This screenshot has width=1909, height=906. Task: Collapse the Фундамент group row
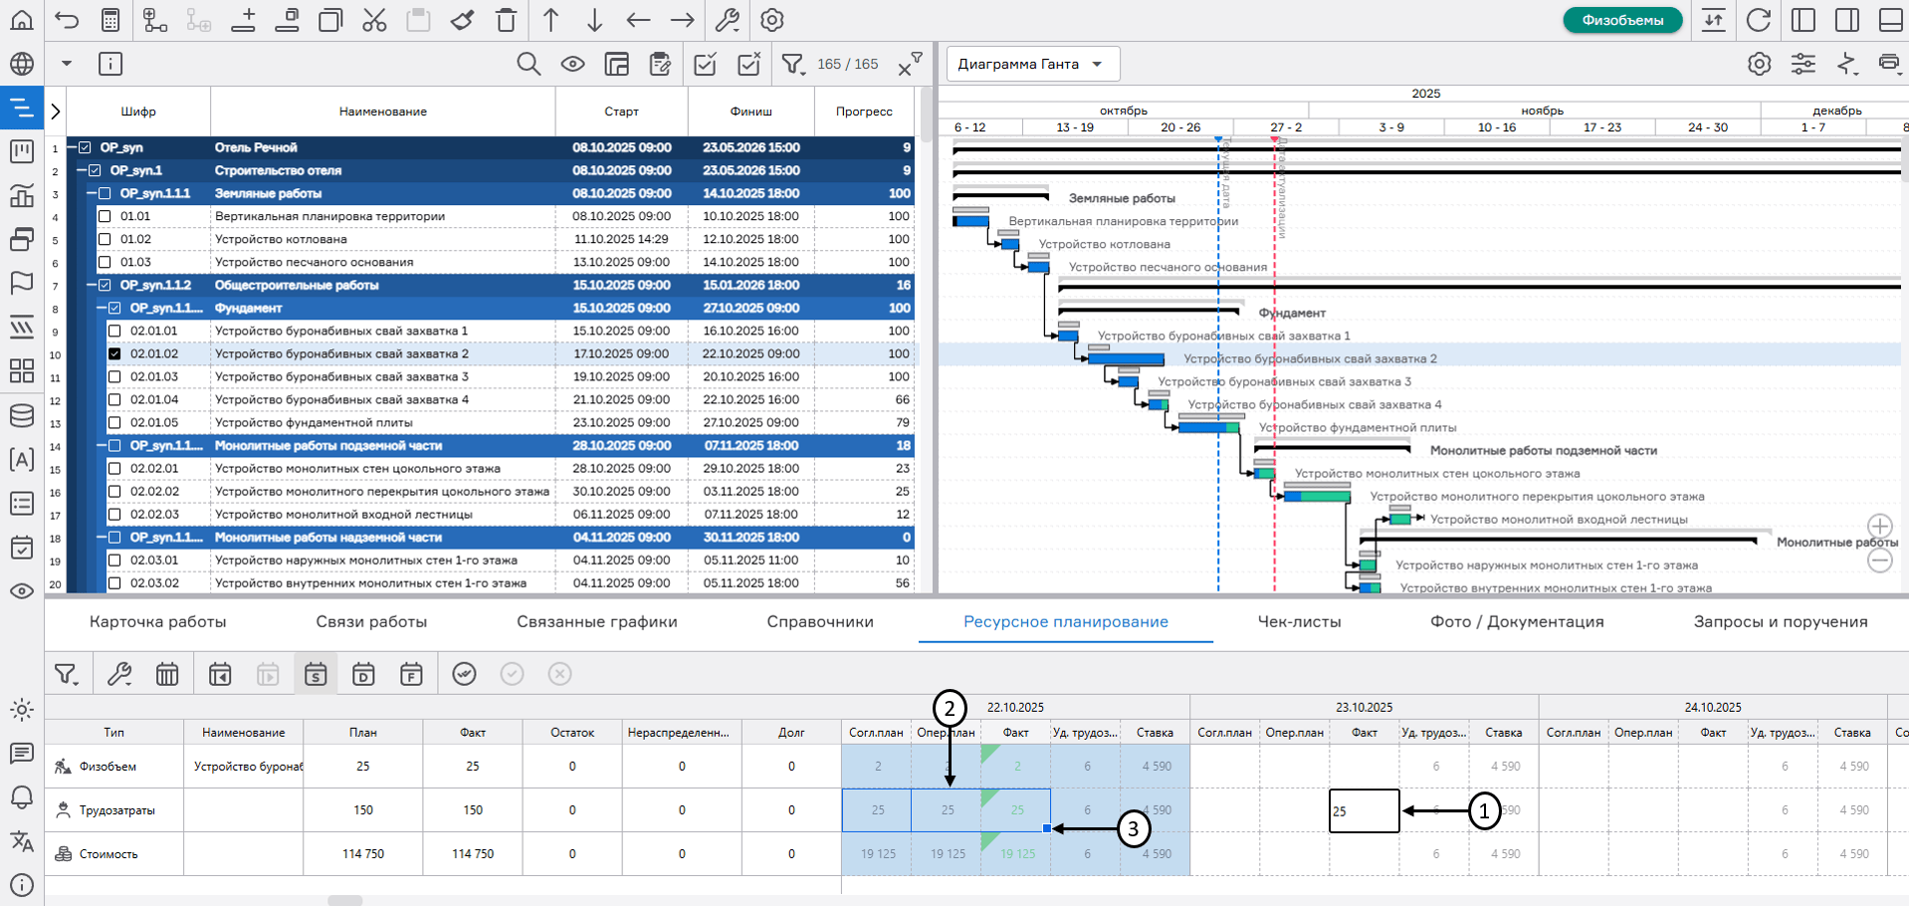tap(102, 309)
